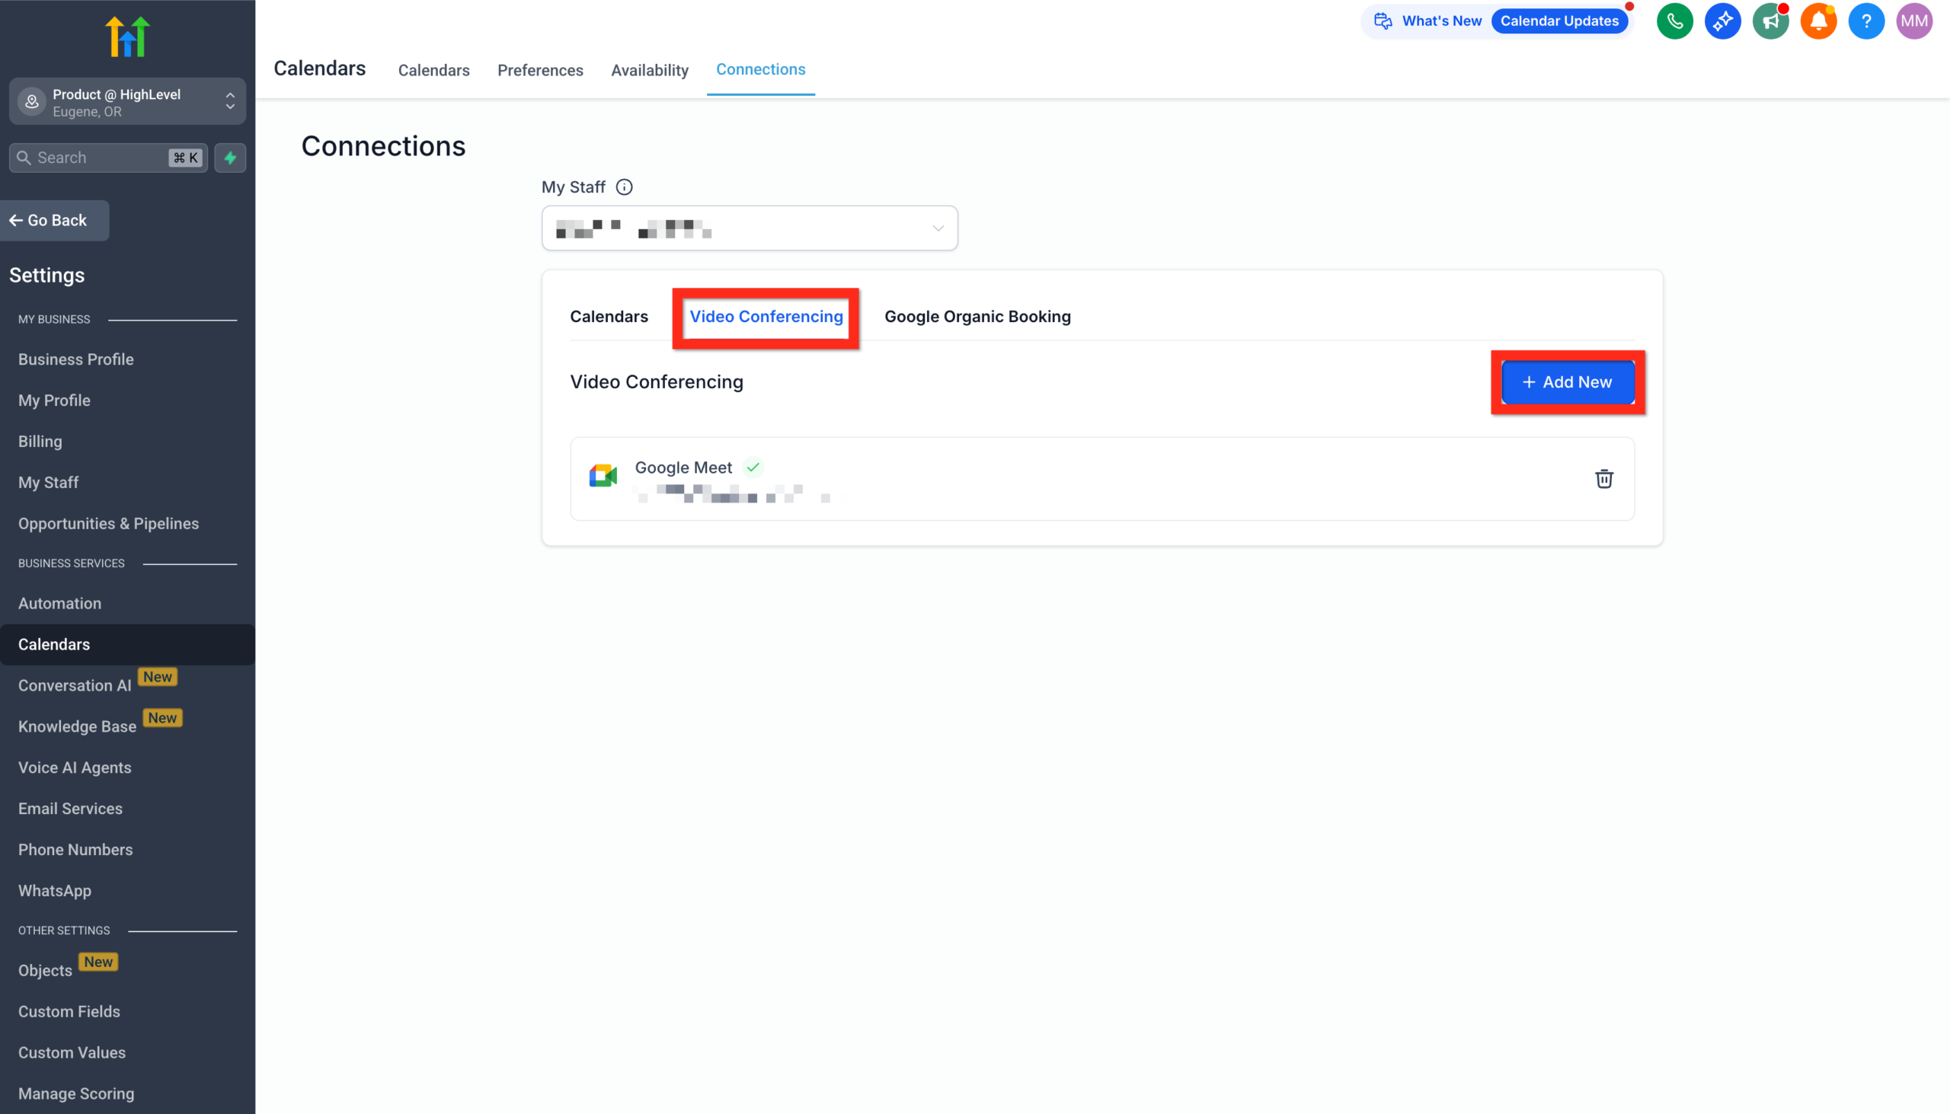
Task: Launch the AI assistant sparkle icon
Action: tap(1724, 21)
